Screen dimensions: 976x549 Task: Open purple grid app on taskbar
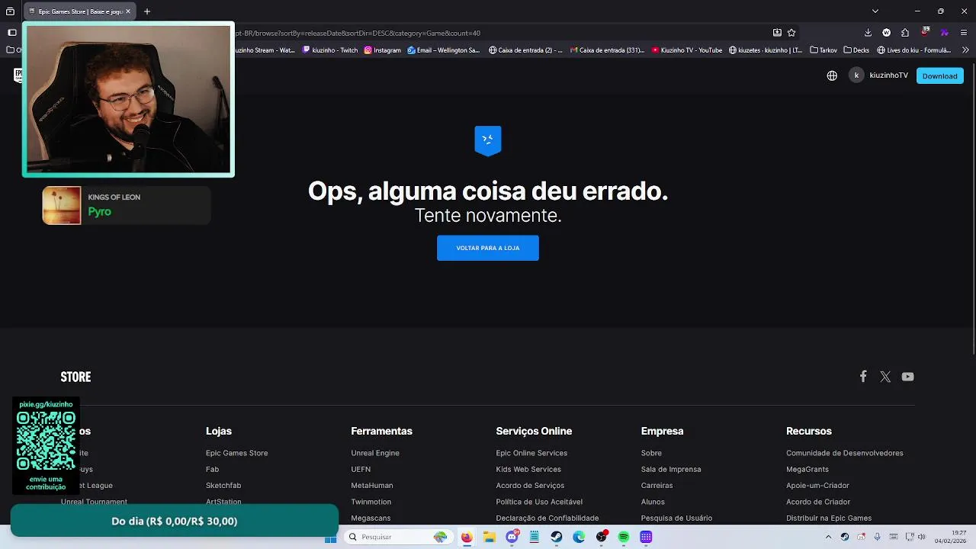click(x=646, y=537)
